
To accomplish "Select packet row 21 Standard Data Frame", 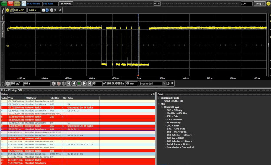I will pyautogui.click(x=78, y=163).
